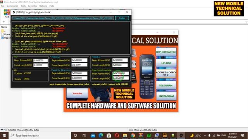Click the Protect(2) Format Length field
248x139 pixels.
(79, 65)
